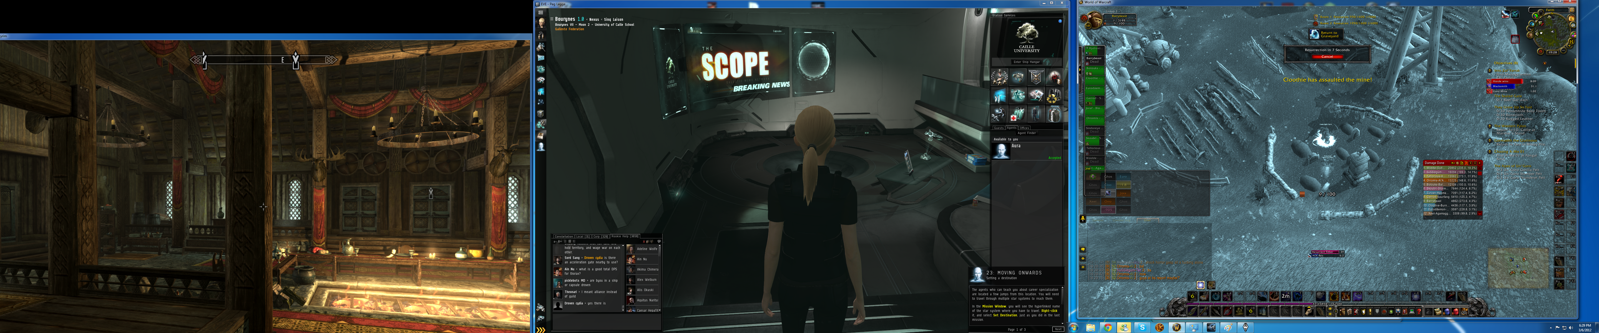Open Skype from the taskbar
Viewport: 1599px width, 333px height.
[x=1142, y=327]
